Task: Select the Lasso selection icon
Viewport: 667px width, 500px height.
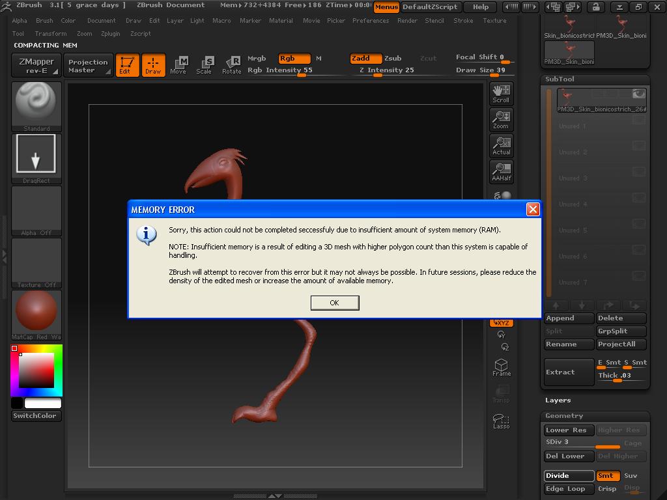Action: pos(501,421)
